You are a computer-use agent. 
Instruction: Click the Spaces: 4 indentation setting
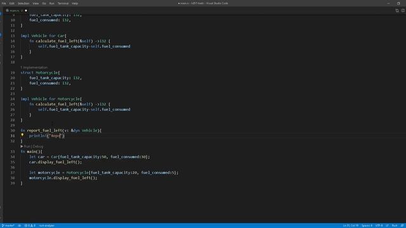coord(367,225)
